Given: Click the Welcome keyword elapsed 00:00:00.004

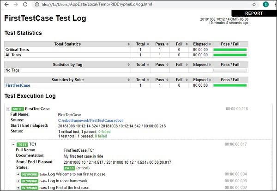Looking at the screenshot, I should coord(235,174).
